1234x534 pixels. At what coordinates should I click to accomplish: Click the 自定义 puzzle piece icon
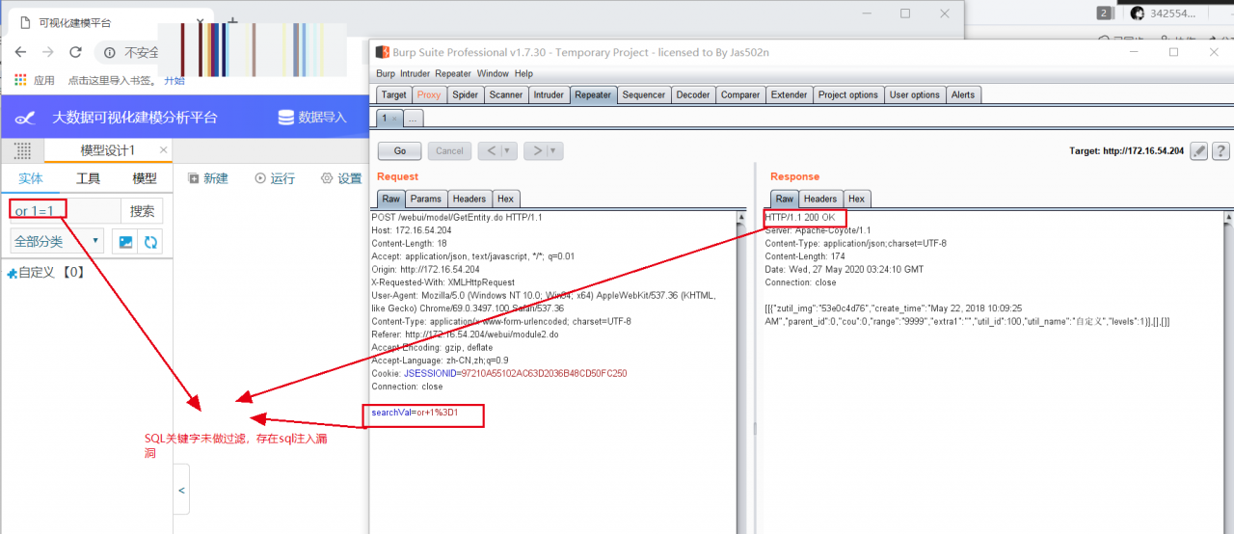(12, 274)
